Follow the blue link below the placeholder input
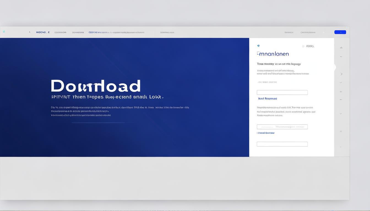This screenshot has width=370, height=211. [x=266, y=133]
